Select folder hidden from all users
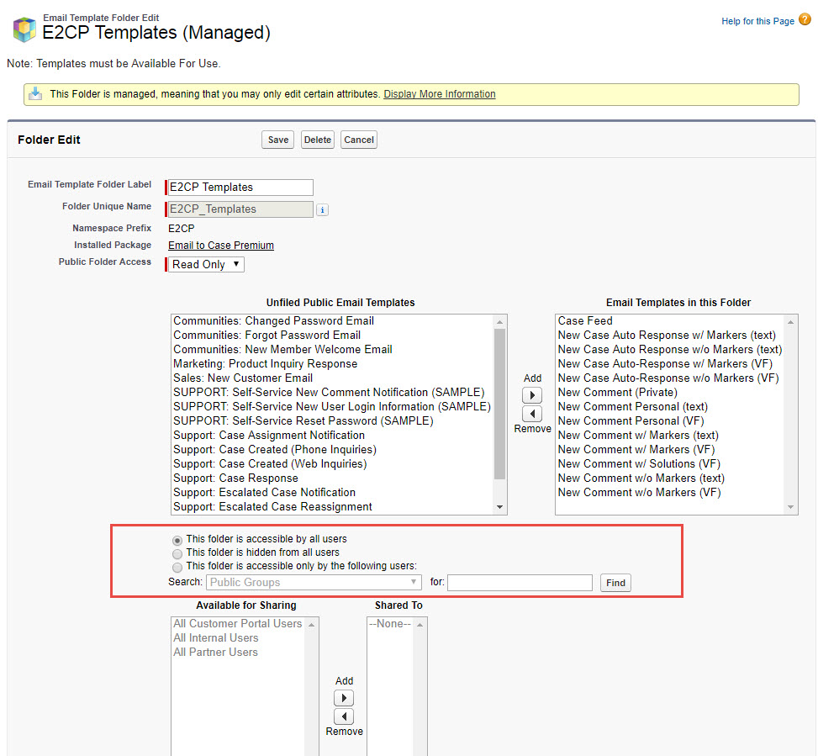Viewport: 818px width, 756px height. (x=177, y=553)
